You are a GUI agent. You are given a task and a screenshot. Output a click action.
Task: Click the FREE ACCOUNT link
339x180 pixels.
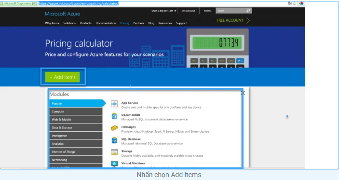click(230, 20)
